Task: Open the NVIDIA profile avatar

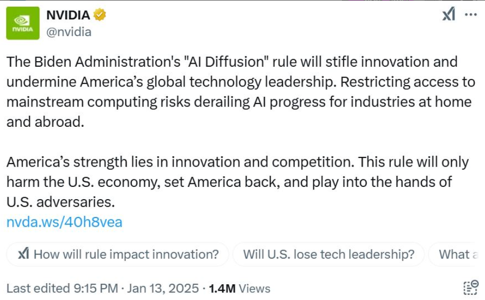Action: (x=22, y=23)
